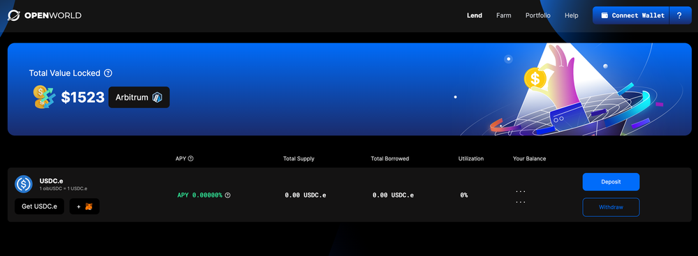Click the coins icon beside $1523
This screenshot has width=698, height=256.
[44, 97]
